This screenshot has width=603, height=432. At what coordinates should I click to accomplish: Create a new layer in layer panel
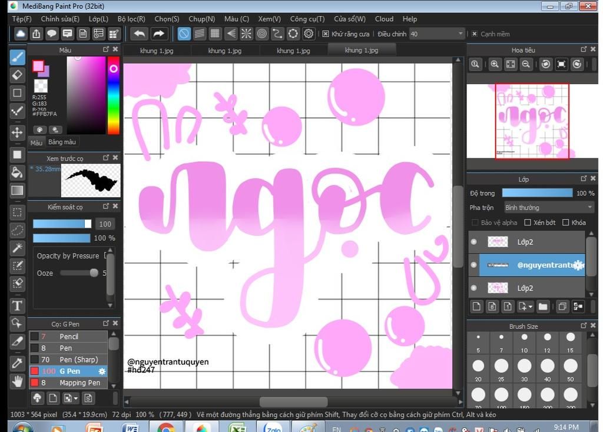coord(476,306)
